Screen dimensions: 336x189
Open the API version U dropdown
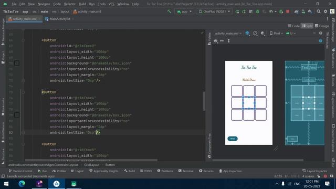click(291, 34)
